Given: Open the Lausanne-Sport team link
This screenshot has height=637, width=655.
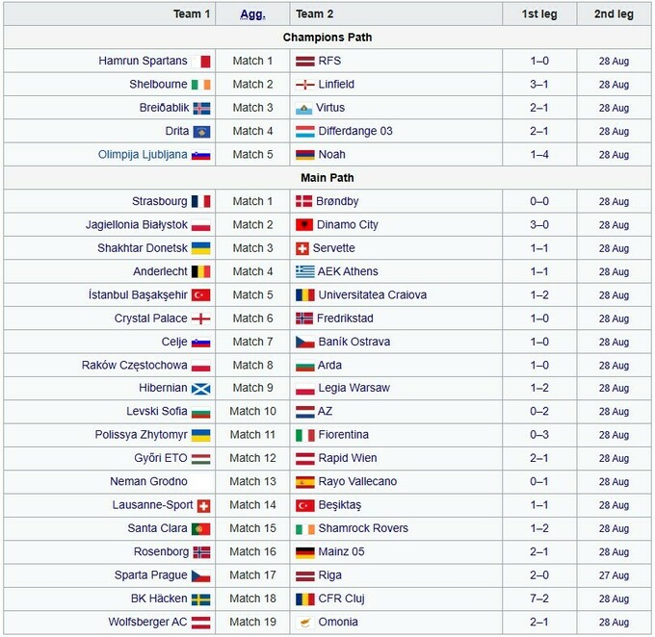Looking at the screenshot, I should 152,505.
